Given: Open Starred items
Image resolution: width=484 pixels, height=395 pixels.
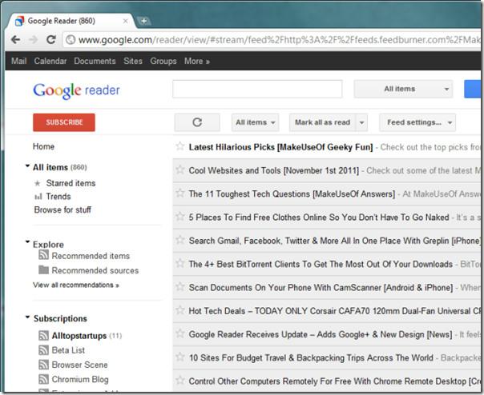Looking at the screenshot, I should 71,183.
